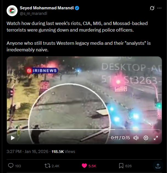Open video settings gear
Viewport: 167px width, 173px height.
[146, 138]
